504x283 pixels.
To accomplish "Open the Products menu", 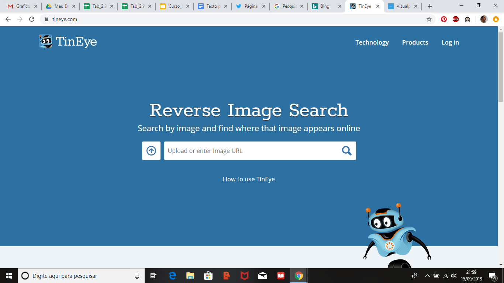I will tap(415, 42).
